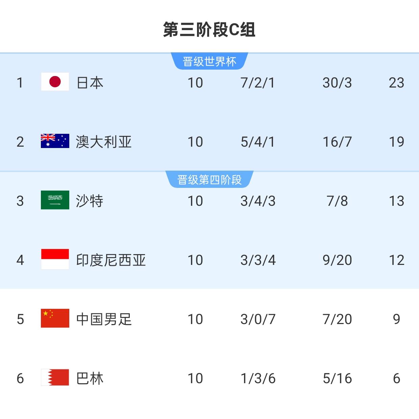Click the Australia flag icon
Viewport: 419px width, 419px height.
[x=55, y=141]
